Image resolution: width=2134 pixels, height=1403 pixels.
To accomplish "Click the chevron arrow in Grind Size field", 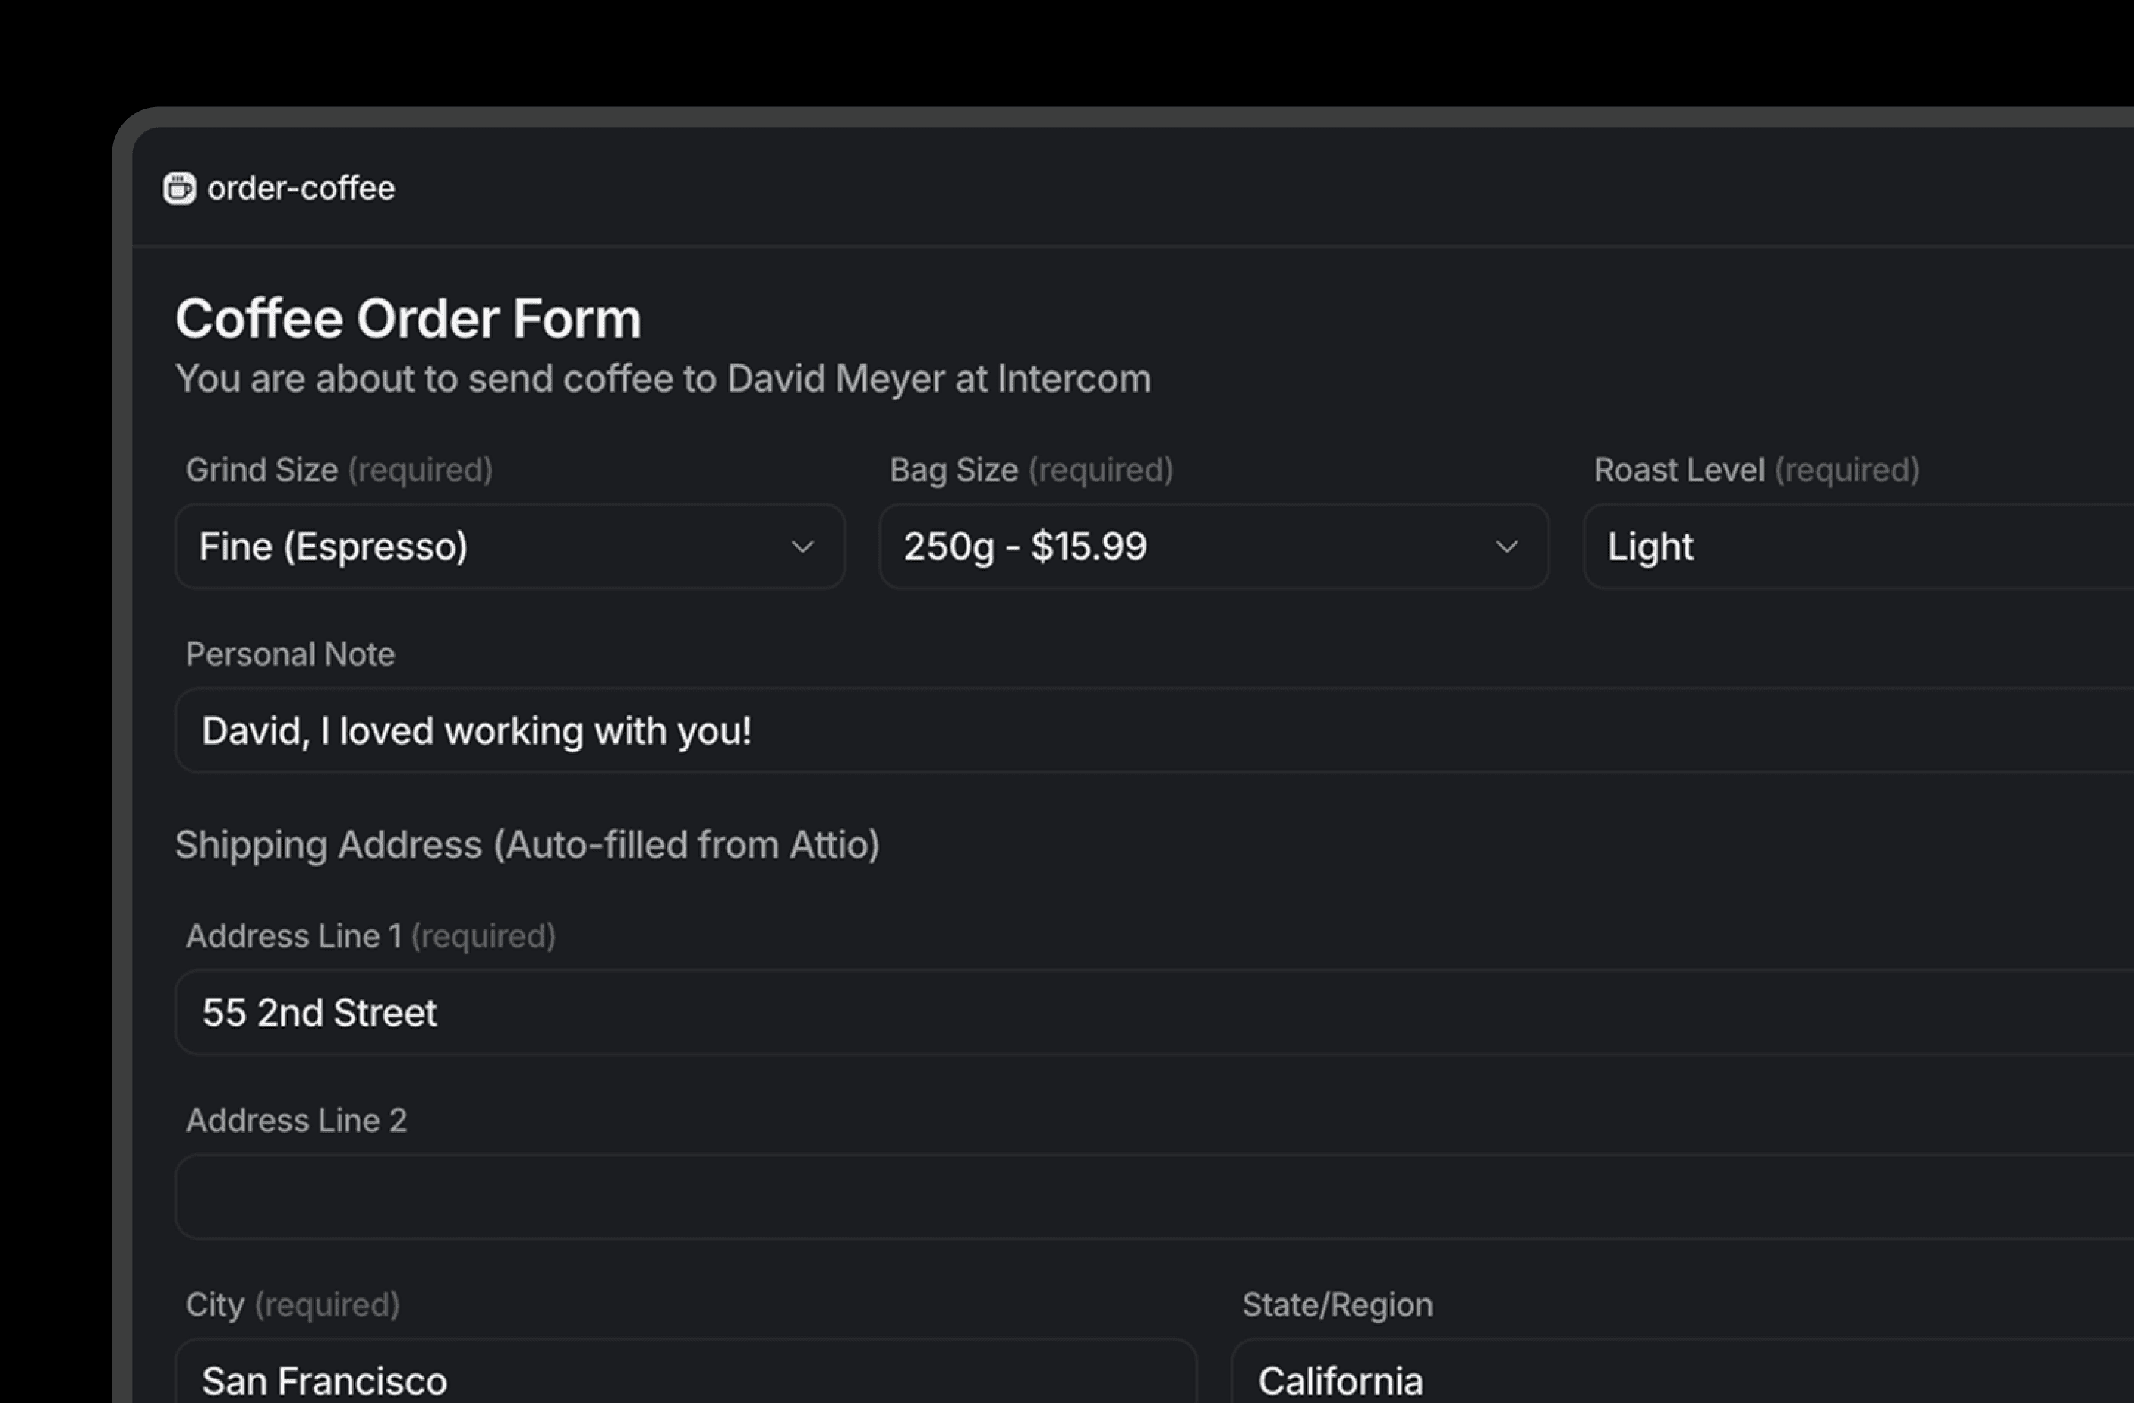I will [x=802, y=546].
